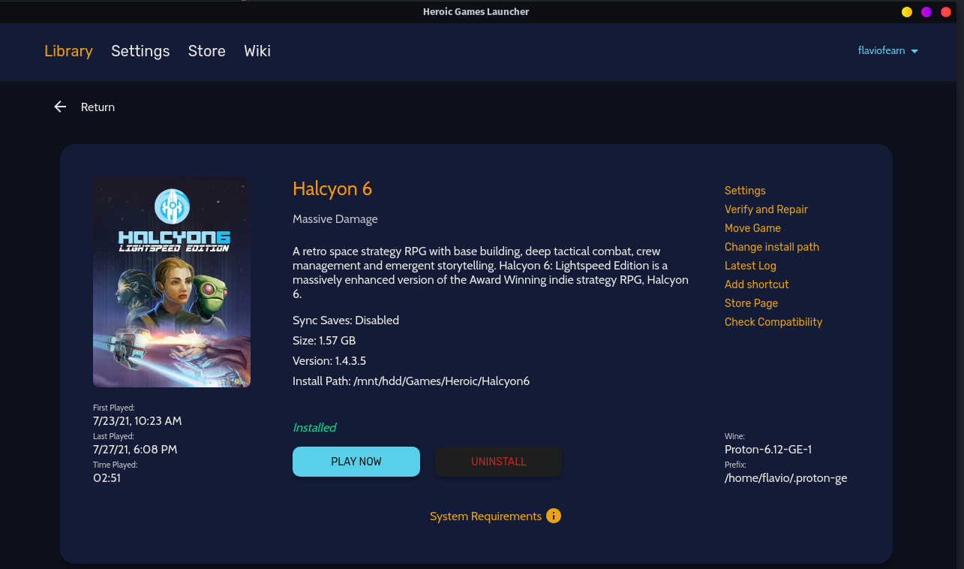This screenshot has width=964, height=569.
Task: Click the Install Path line
Action: pos(411,381)
